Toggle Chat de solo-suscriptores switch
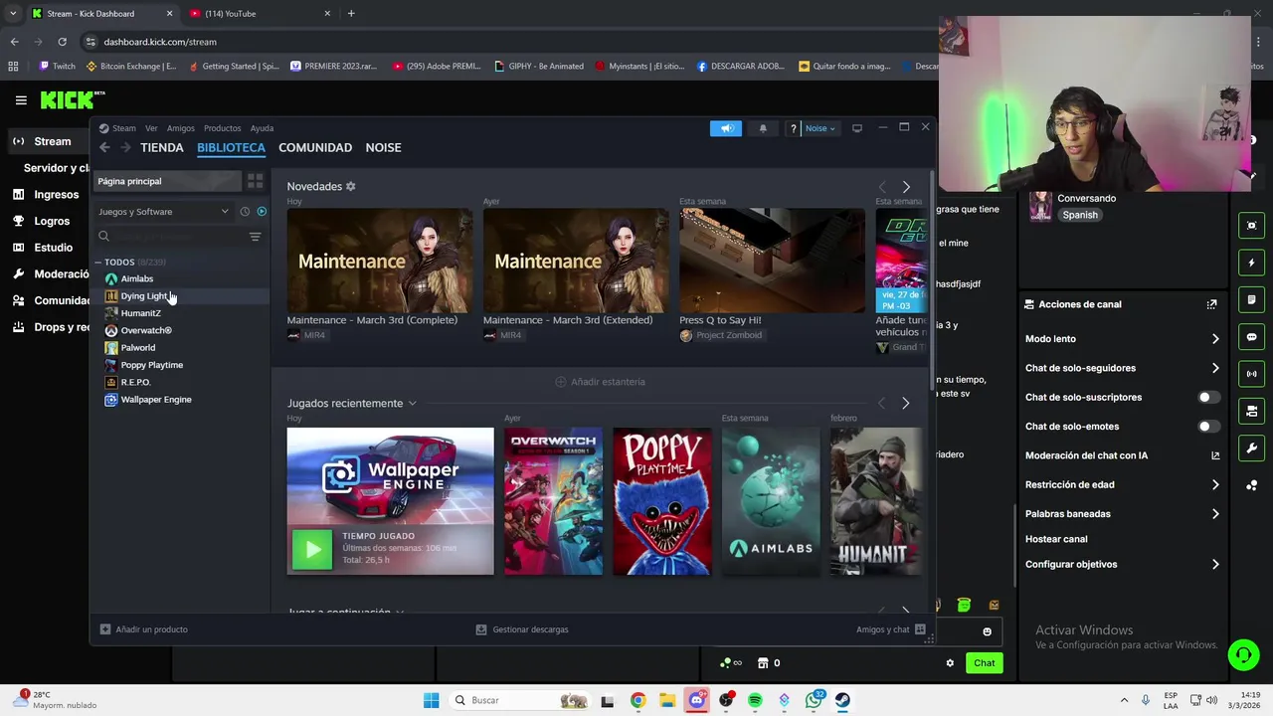Screen dimensions: 1273x716 click(1207, 397)
